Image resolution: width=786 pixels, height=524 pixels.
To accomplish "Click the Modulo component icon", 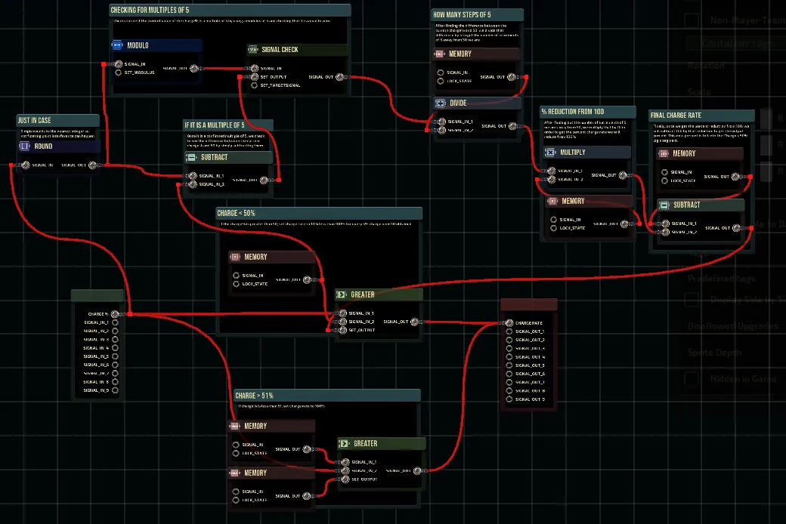I will [x=118, y=45].
